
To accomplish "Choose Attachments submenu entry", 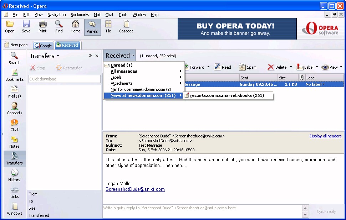I will (x=143, y=83).
